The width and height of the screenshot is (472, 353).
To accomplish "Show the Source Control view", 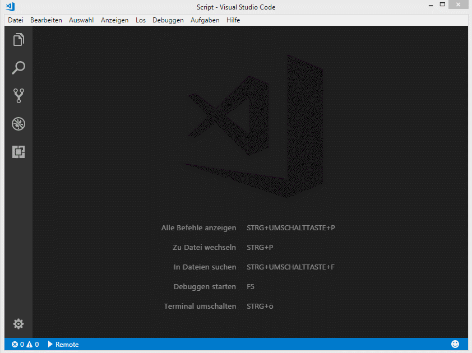I will 18,96.
